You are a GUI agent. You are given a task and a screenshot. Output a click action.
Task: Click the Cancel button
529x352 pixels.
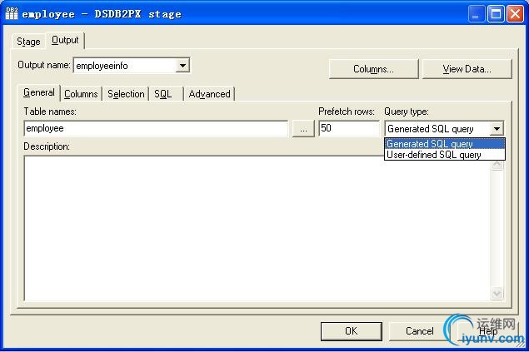point(419,331)
